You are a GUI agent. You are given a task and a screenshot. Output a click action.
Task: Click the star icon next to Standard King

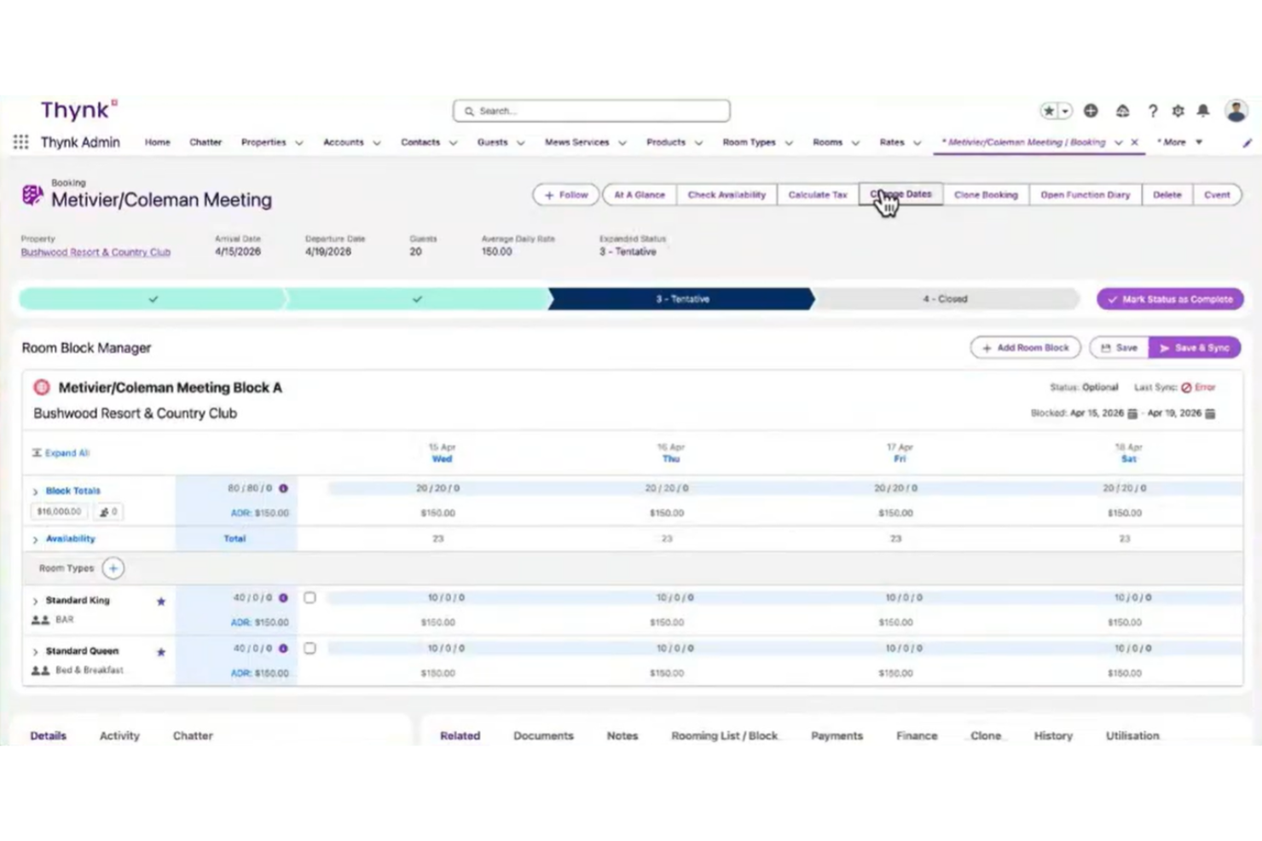coord(161,602)
